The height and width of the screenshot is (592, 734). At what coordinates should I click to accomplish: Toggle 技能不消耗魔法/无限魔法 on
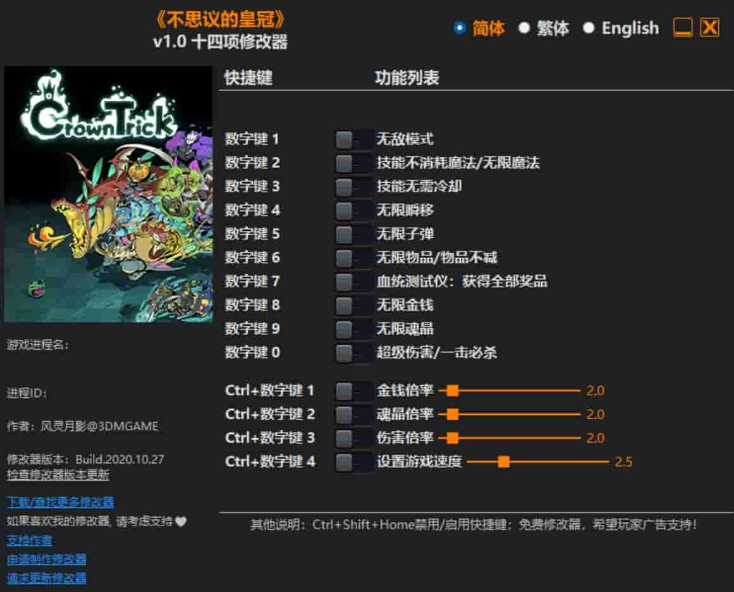(352, 163)
